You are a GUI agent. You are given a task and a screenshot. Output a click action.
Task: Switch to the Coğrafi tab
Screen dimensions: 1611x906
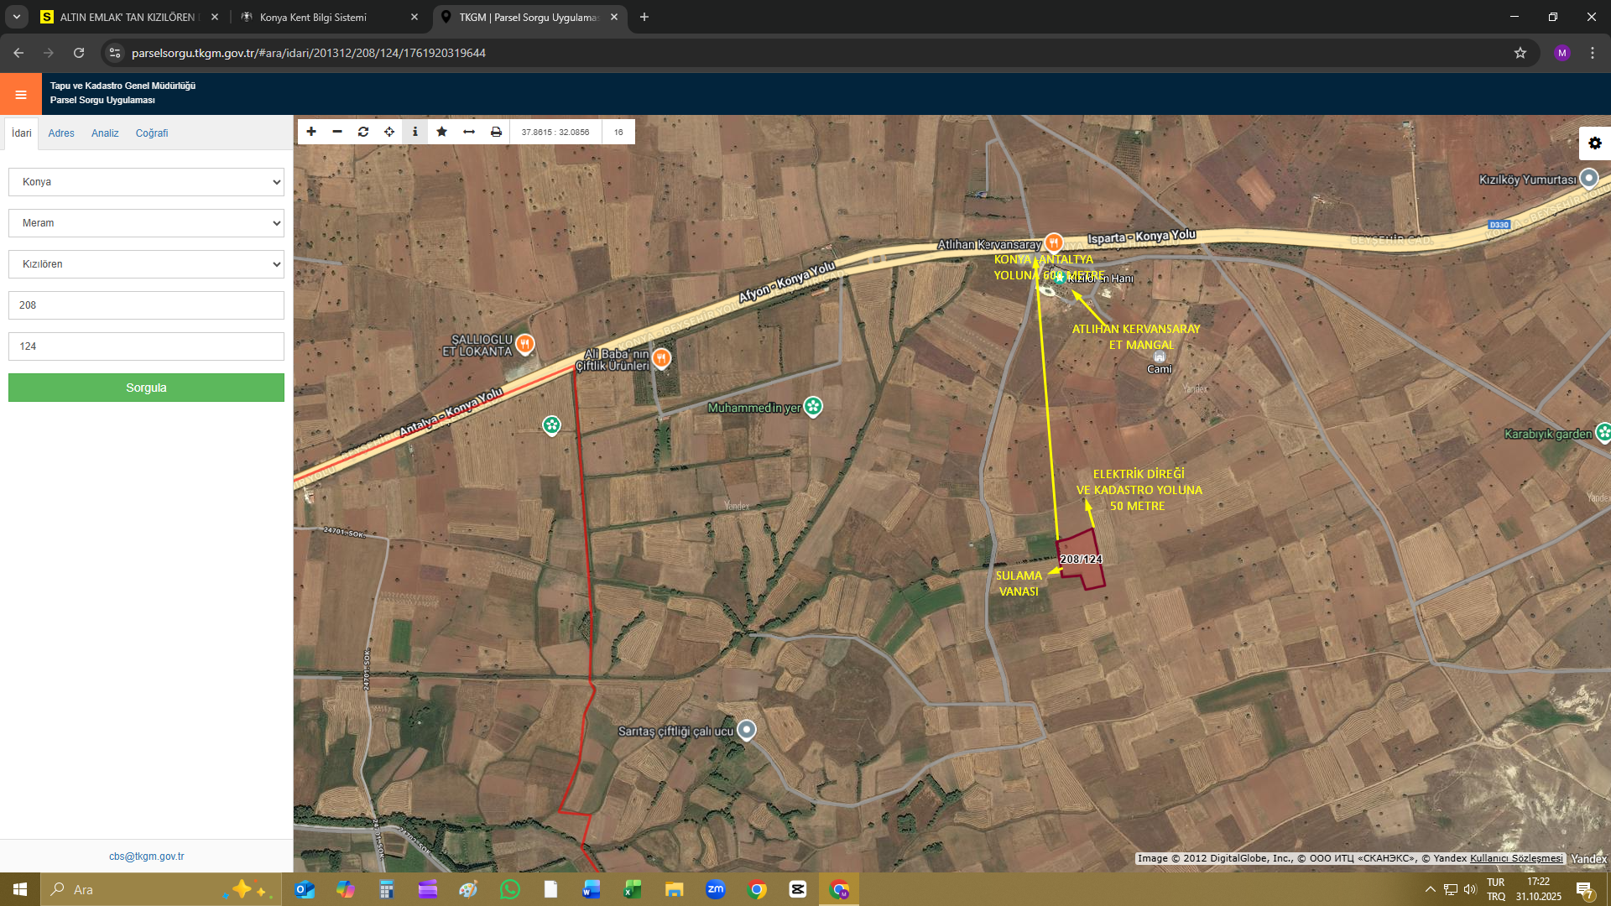pyautogui.click(x=152, y=133)
